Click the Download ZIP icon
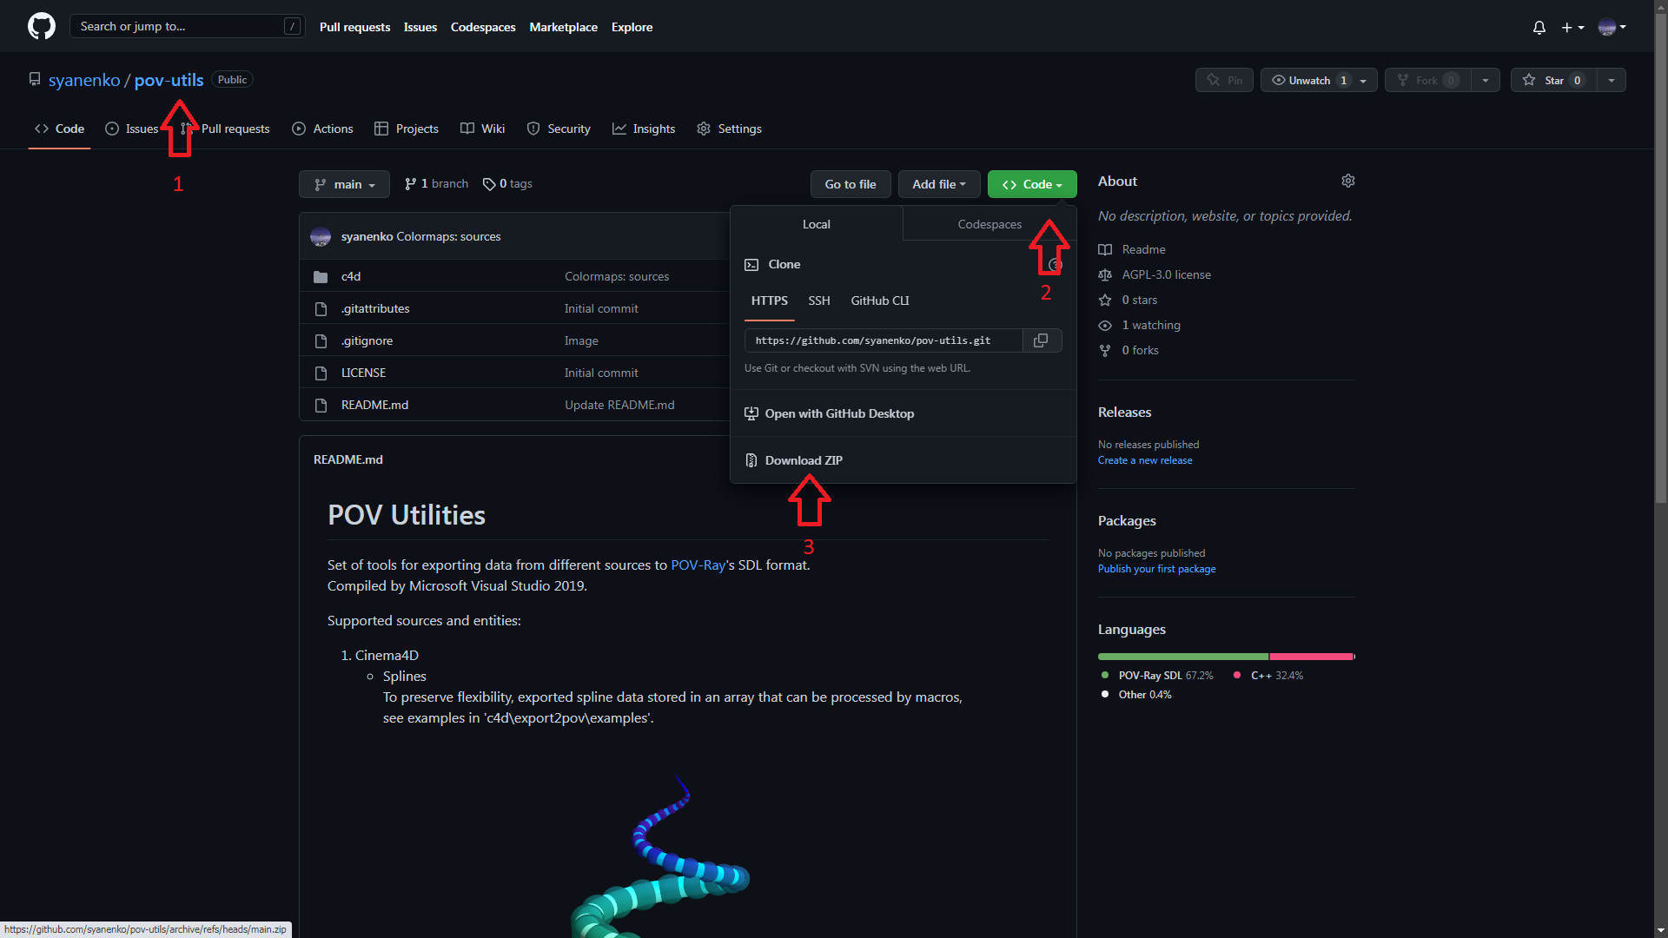Image resolution: width=1668 pixels, height=938 pixels. pos(751,460)
